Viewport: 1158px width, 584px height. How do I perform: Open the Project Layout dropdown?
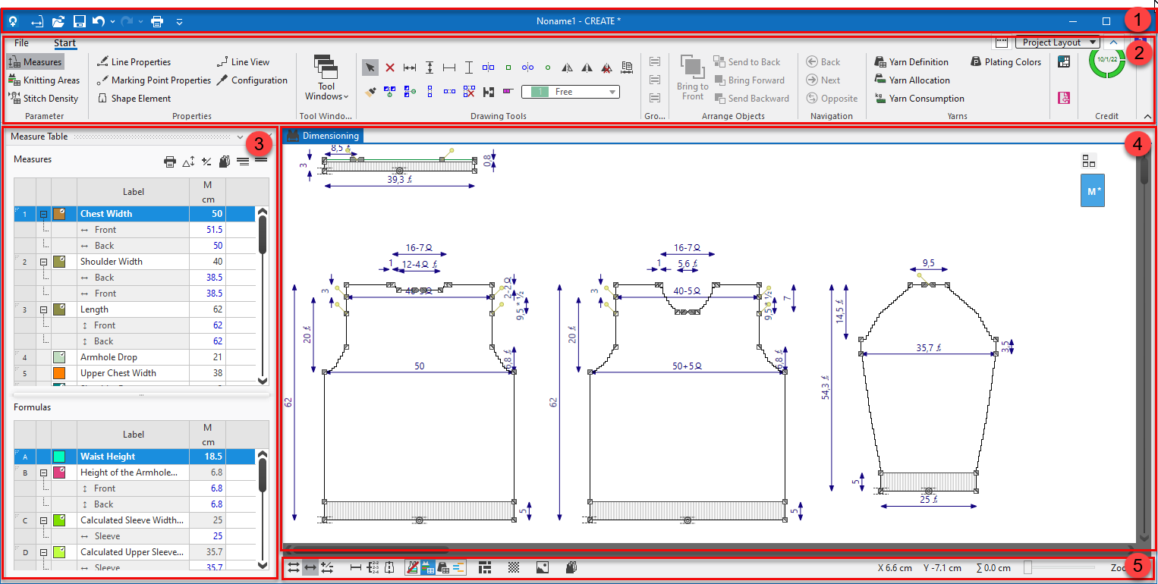tap(1057, 42)
